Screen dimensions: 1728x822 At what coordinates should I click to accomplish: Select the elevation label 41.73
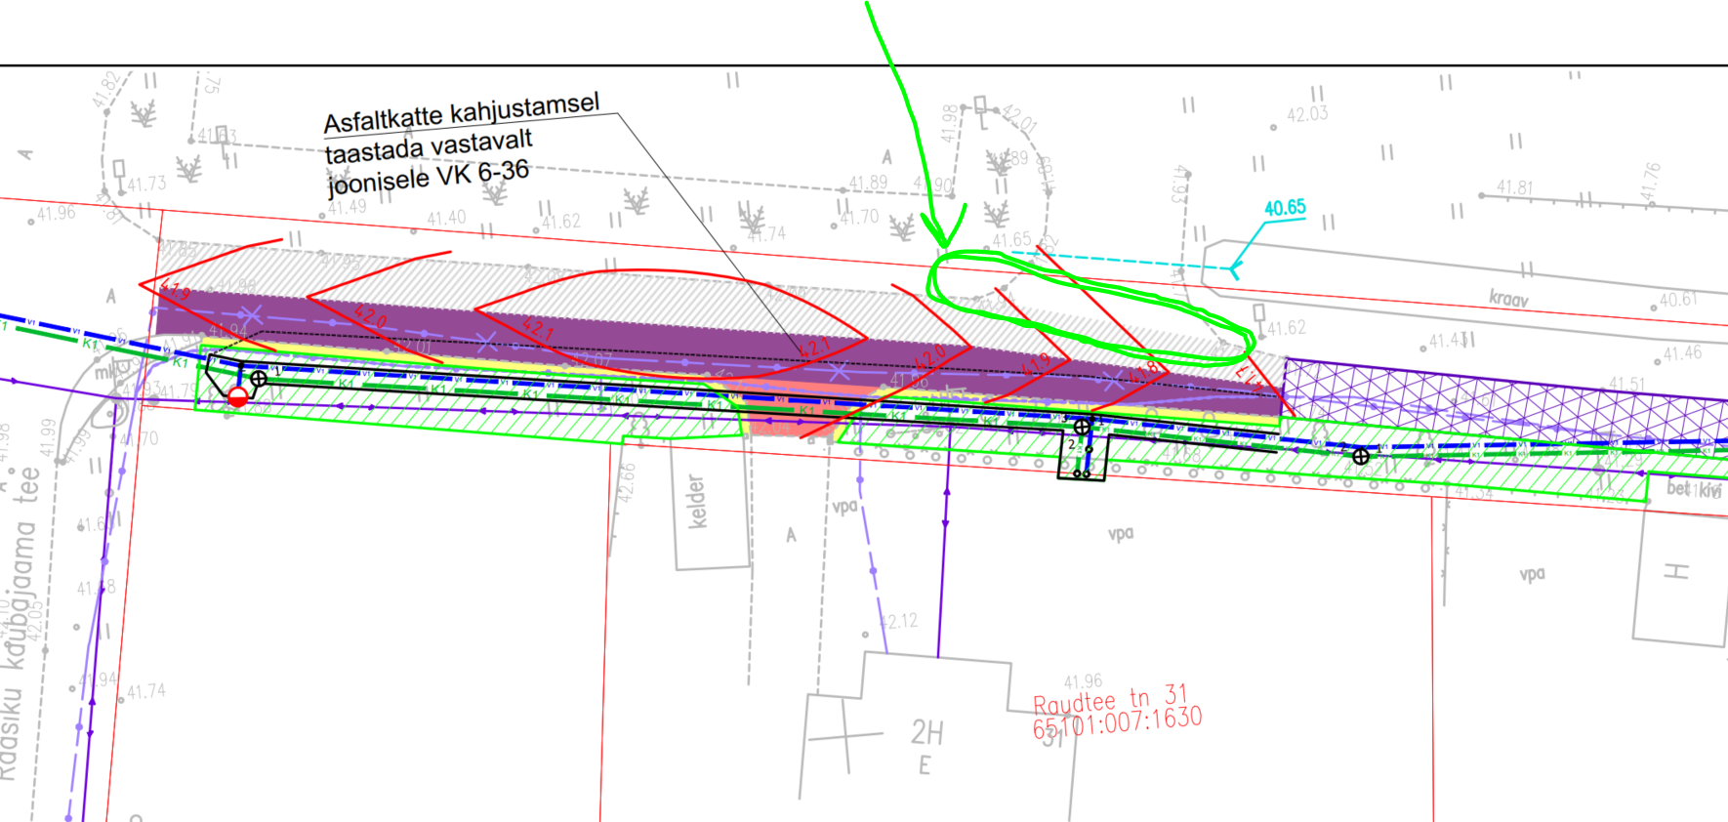coord(146,184)
